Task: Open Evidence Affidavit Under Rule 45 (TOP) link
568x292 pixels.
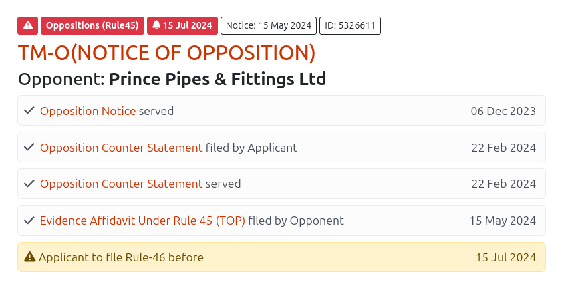Action: [x=142, y=221]
